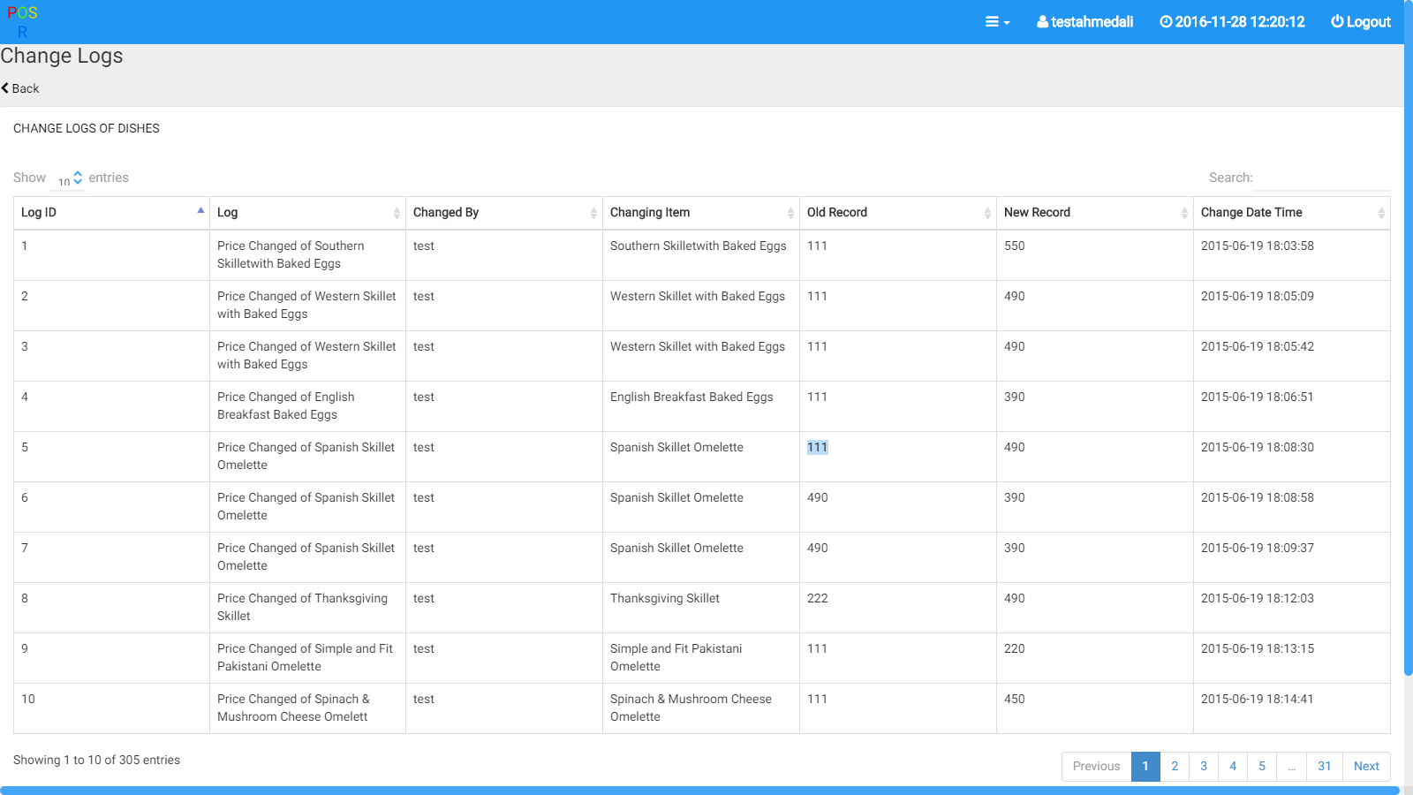Go to page 2 of results
Image resolution: width=1413 pixels, height=795 pixels.
[x=1175, y=767]
